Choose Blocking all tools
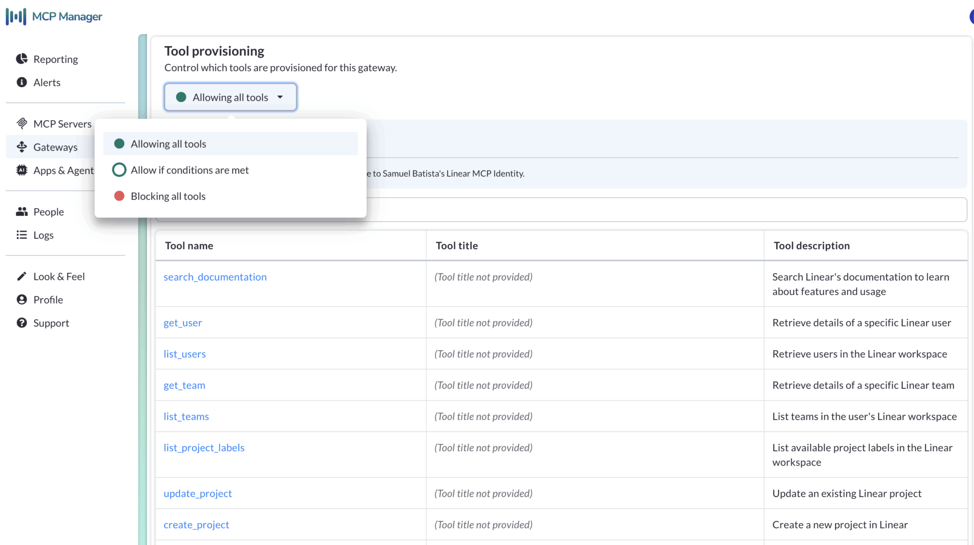This screenshot has width=974, height=545. pos(167,196)
